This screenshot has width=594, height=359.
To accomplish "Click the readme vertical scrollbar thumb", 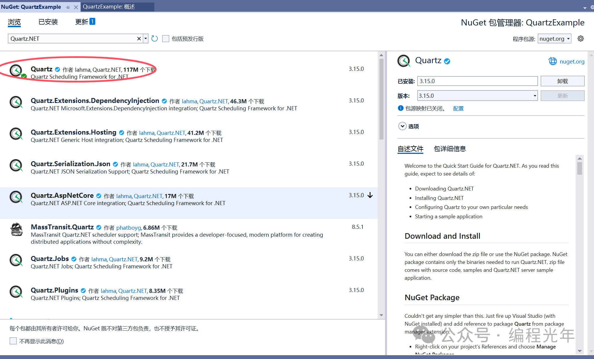I will (580, 168).
